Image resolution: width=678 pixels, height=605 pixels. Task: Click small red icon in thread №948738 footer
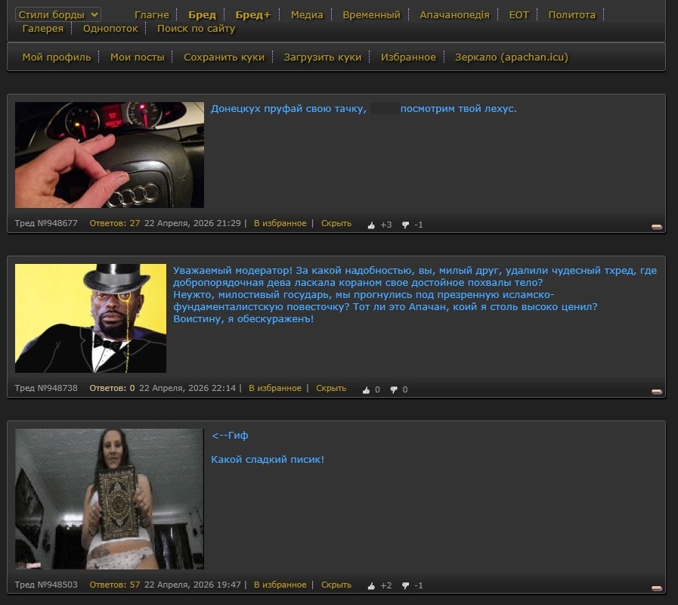pos(656,391)
